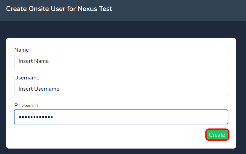Click the "Insert Username" placeholder text

(39, 89)
